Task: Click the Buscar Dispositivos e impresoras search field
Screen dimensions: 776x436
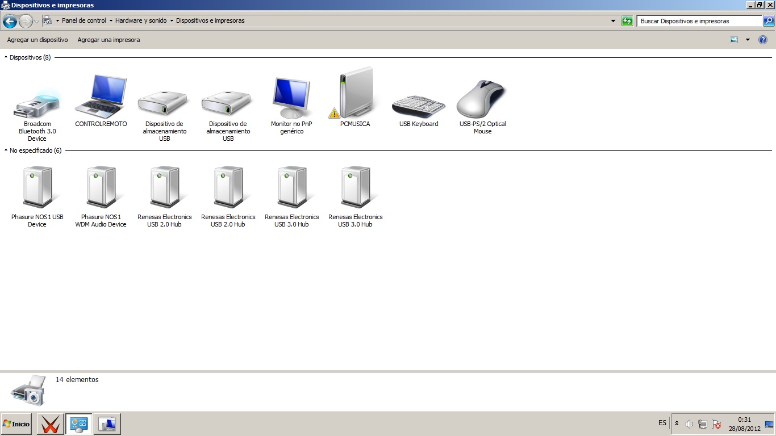Action: click(699, 21)
